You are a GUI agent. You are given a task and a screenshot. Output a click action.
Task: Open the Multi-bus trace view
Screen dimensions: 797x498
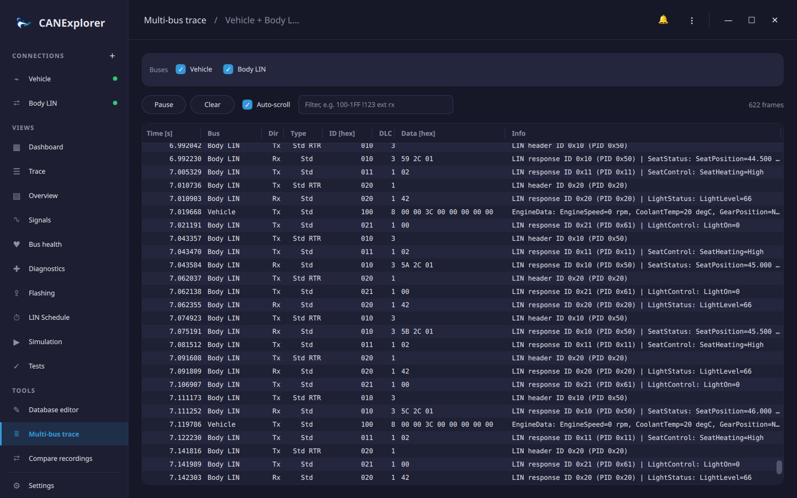point(64,434)
